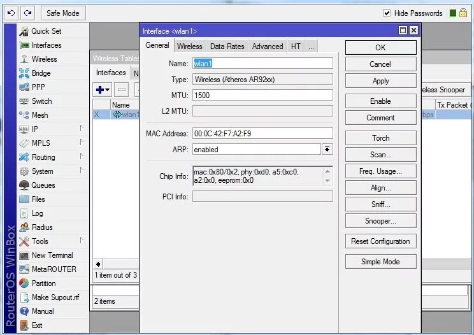
Task: Open the MetaROUTER menu entry
Action: pyautogui.click(x=54, y=269)
